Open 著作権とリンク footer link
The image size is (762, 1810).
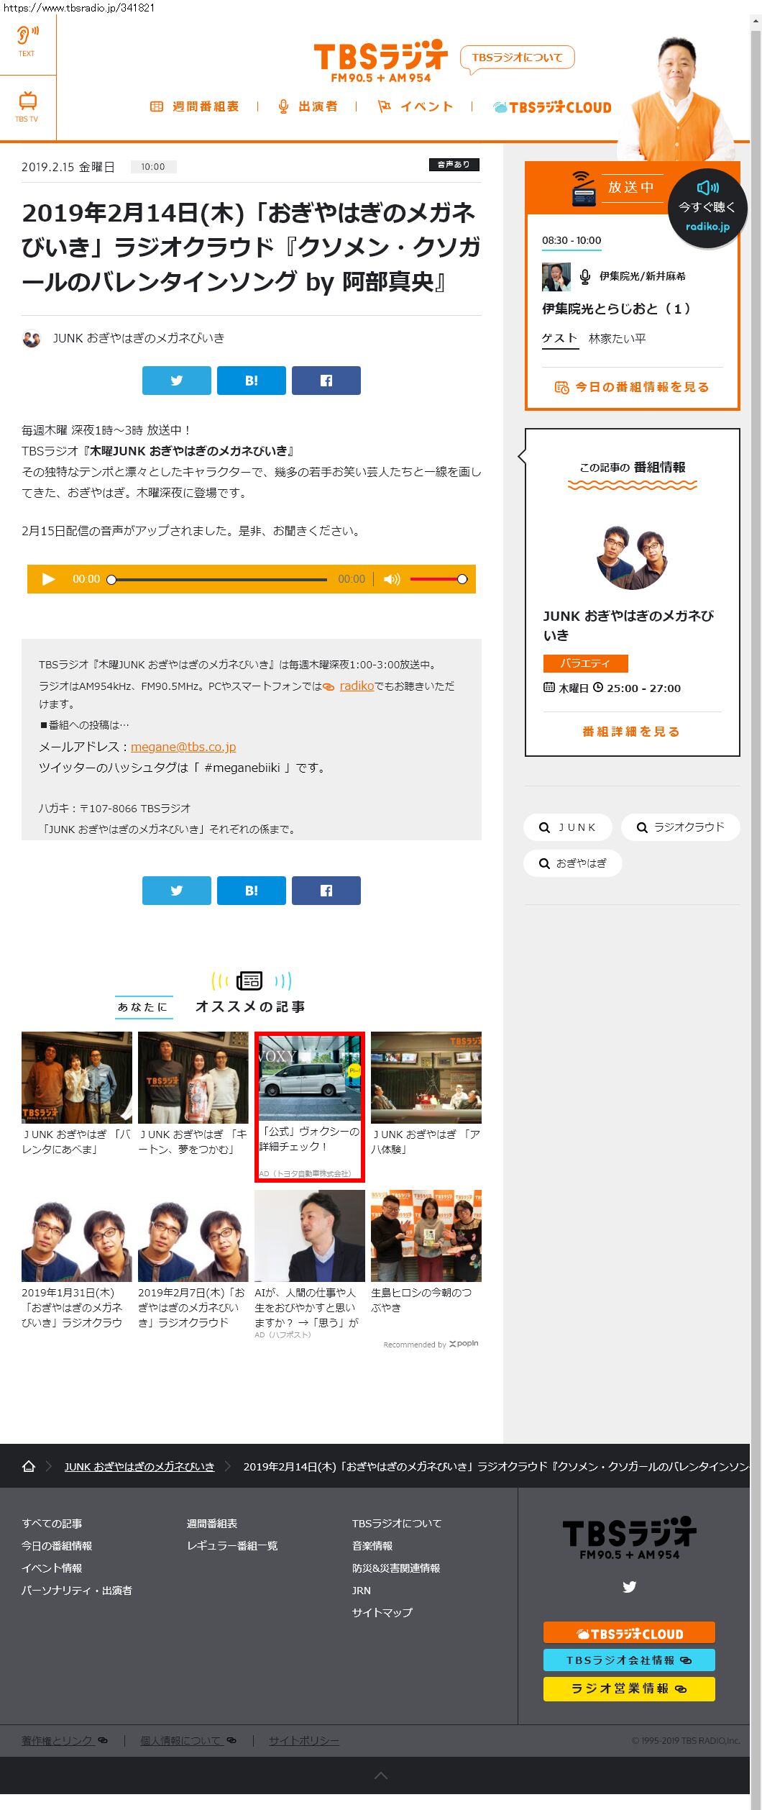click(x=65, y=1740)
